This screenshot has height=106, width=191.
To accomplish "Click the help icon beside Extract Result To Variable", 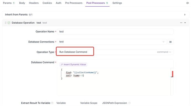I will 52,103.
